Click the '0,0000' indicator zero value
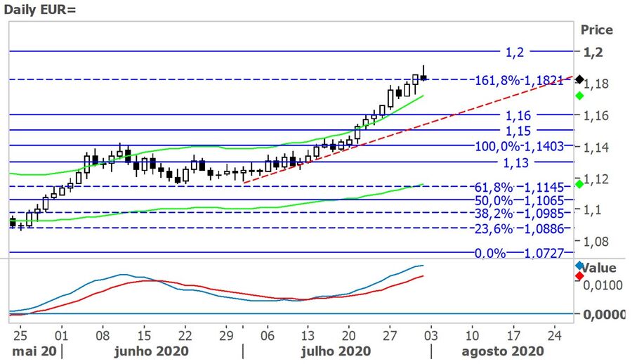Viewport: 632px width, 364px height. pyautogui.click(x=604, y=314)
